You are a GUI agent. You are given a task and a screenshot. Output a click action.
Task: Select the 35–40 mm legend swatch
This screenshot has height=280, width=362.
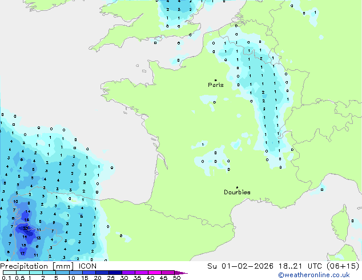click(x=142, y=273)
